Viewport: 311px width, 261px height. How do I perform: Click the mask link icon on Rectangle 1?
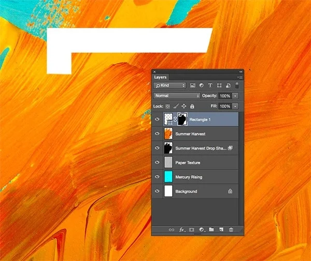coord(175,119)
